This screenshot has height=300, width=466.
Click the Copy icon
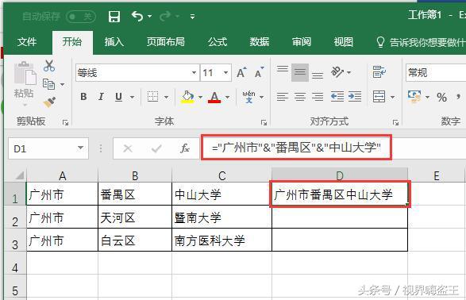coord(48,84)
